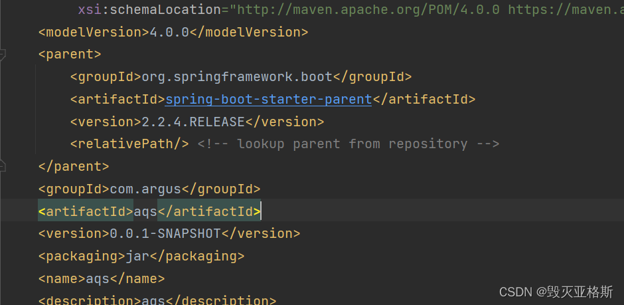Screen dimensions: 624x305
Task: Collapse the parent tag fold marker
Action: tap(2, 55)
